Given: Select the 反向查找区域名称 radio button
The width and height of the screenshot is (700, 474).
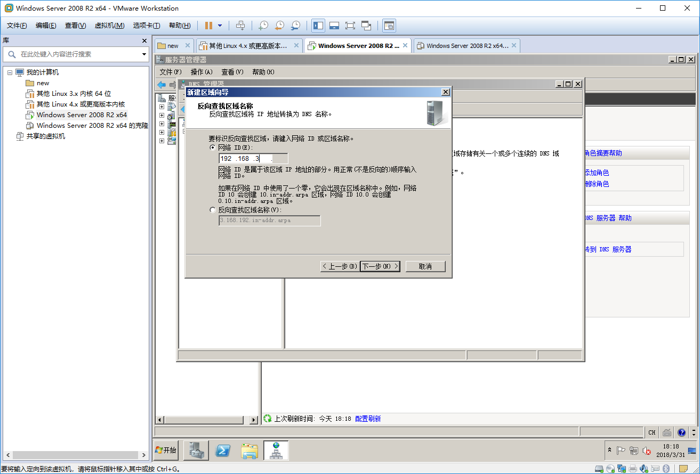Looking at the screenshot, I should [x=213, y=209].
